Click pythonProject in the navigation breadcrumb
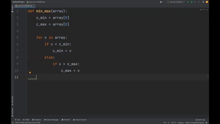The width and height of the screenshot is (220, 124). 18,2
